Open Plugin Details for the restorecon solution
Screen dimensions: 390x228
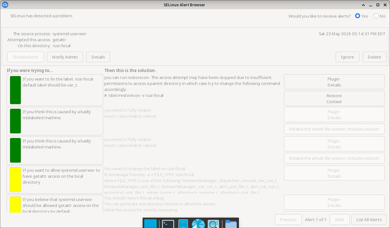point(334,82)
